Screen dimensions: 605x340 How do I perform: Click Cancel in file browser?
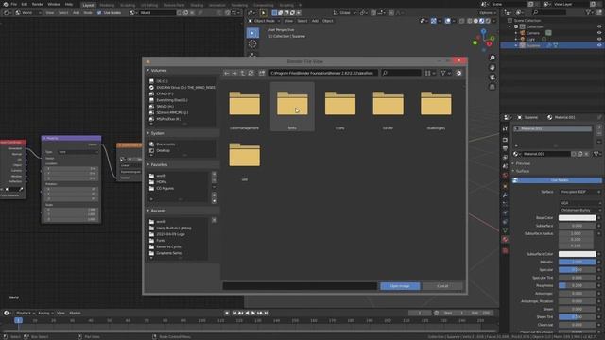(442, 286)
